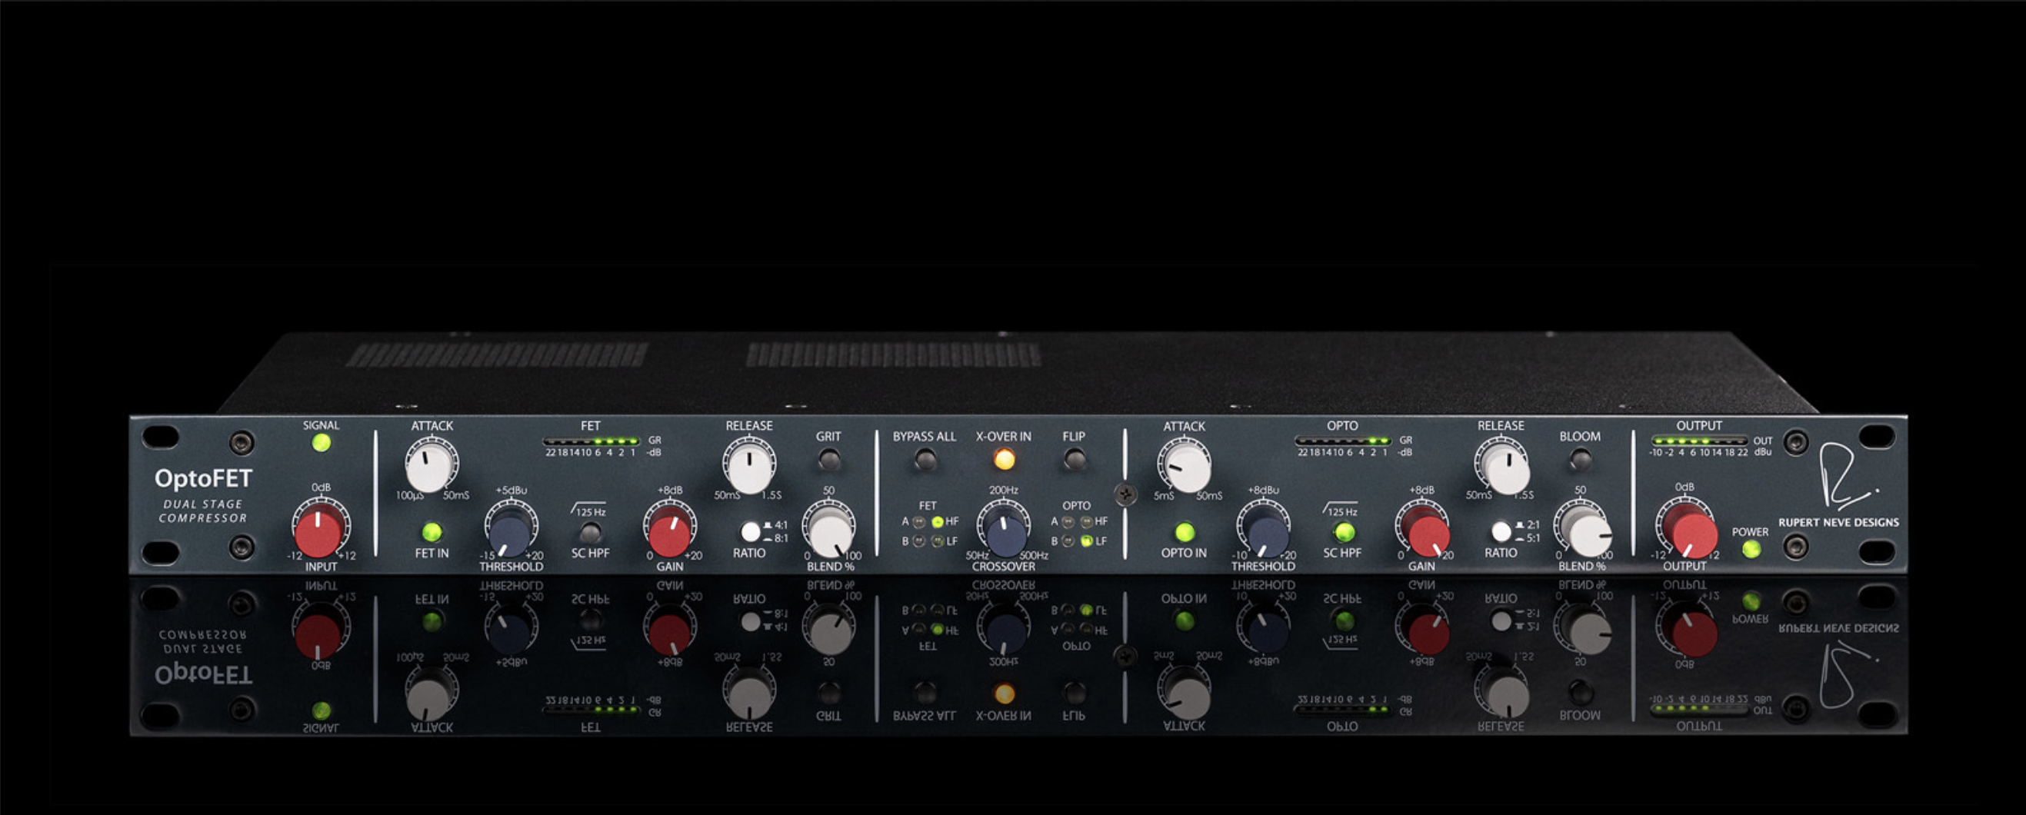The width and height of the screenshot is (2026, 815).
Task: Click the lit FET HF indicator LED
Action: click(938, 521)
